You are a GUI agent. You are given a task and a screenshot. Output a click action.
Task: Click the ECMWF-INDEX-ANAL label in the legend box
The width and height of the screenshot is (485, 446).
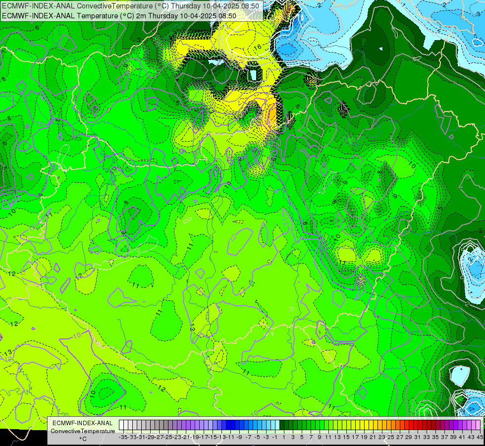pyautogui.click(x=83, y=423)
